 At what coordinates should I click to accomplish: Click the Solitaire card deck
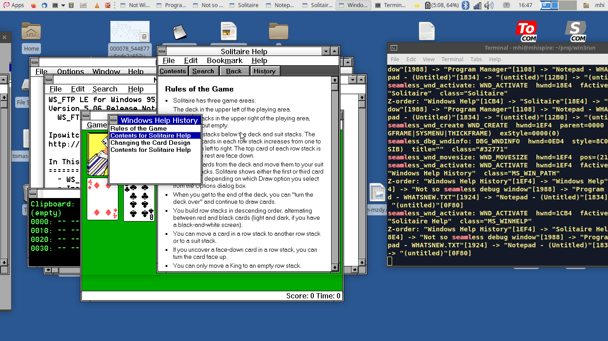point(98,154)
